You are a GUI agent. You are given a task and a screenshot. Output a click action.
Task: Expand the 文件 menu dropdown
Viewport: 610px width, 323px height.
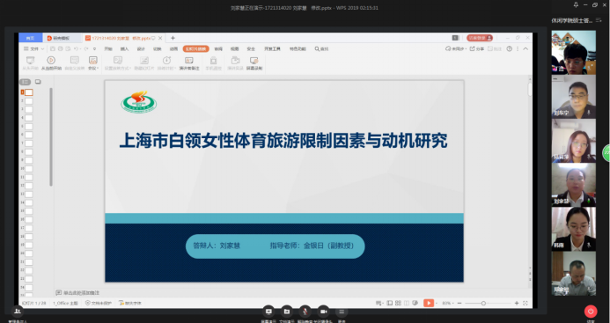33,49
